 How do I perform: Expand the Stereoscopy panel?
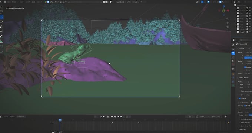point(244,95)
